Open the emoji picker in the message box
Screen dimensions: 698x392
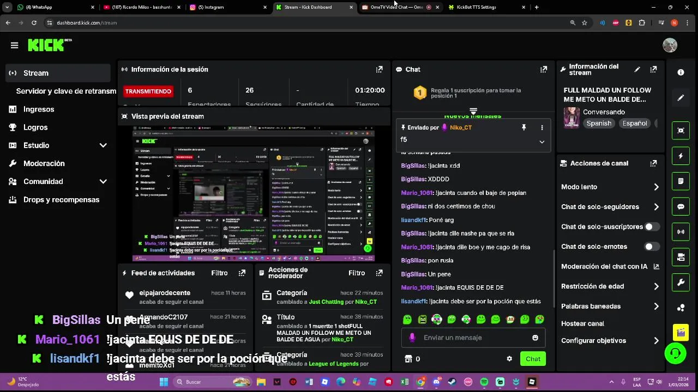click(x=535, y=338)
